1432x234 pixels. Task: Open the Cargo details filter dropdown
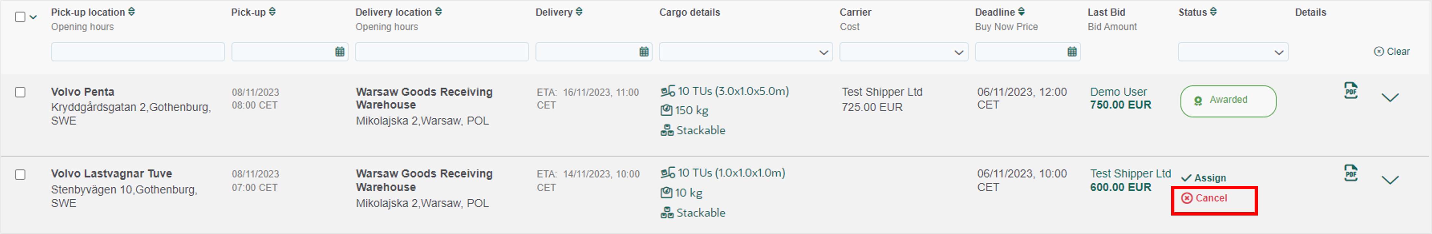tap(746, 52)
